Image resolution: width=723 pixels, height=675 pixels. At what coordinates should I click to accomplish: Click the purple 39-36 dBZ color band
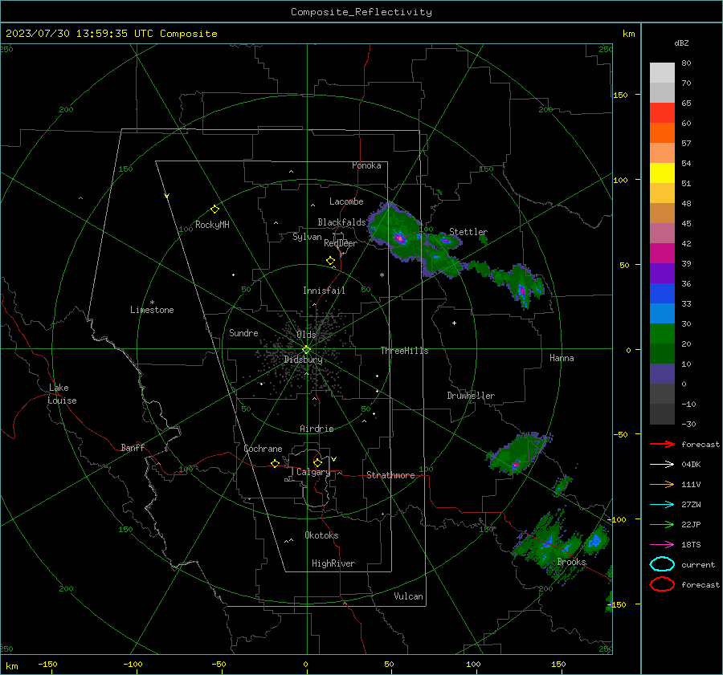click(662, 273)
